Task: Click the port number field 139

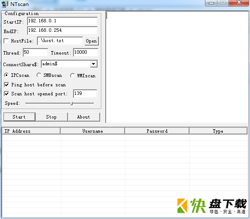Action: (85, 94)
